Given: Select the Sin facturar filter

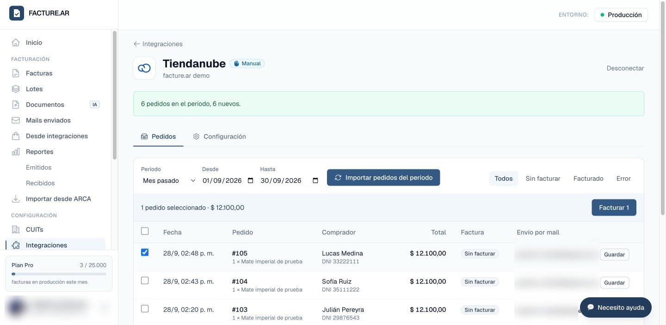Looking at the screenshot, I should (x=543, y=179).
